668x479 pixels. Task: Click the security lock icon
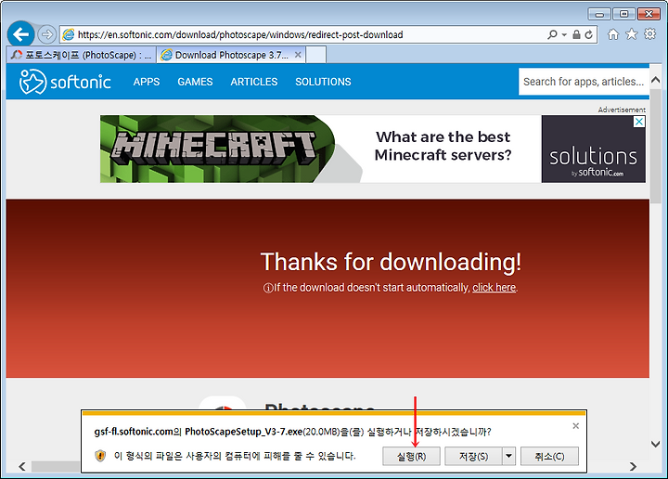tap(576, 34)
